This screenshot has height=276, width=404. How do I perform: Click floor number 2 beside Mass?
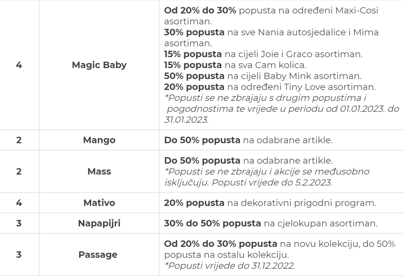(19, 171)
